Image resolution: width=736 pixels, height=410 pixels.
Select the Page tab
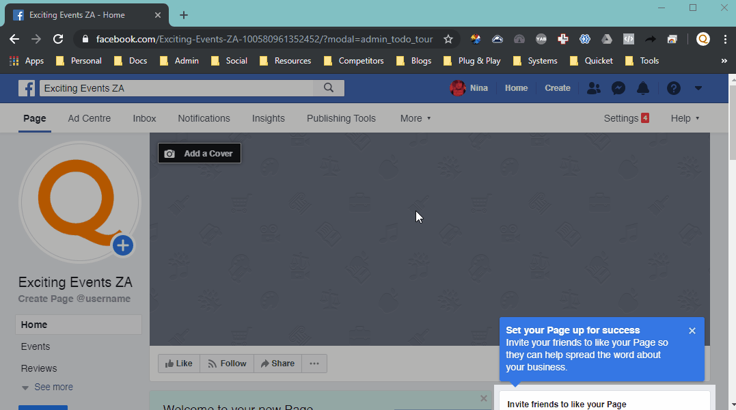(x=35, y=118)
